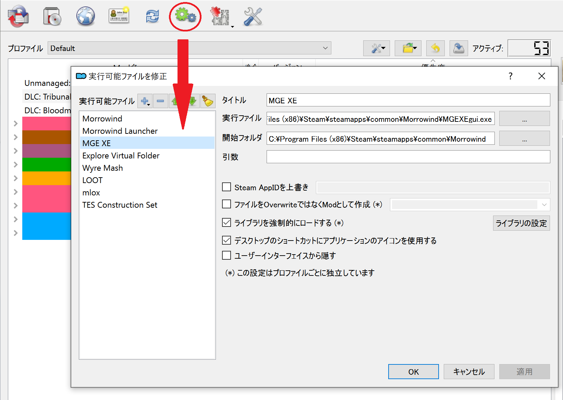Click the green color mod category bar
The height and width of the screenshot is (400, 563).
pyautogui.click(x=46, y=165)
